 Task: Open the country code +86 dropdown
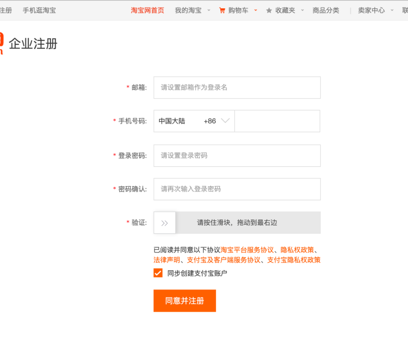point(226,121)
